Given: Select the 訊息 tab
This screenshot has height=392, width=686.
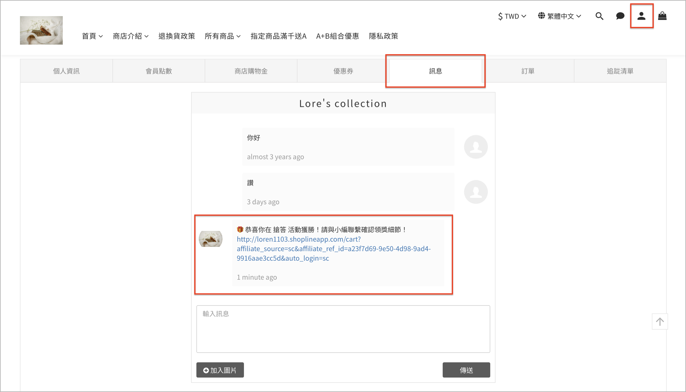Looking at the screenshot, I should 436,71.
